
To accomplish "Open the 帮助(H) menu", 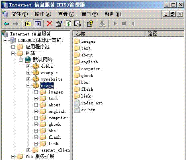I will tap(113, 14).
